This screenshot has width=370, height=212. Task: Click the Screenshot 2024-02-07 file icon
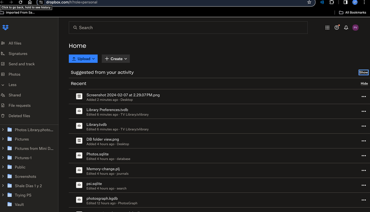coord(79,96)
